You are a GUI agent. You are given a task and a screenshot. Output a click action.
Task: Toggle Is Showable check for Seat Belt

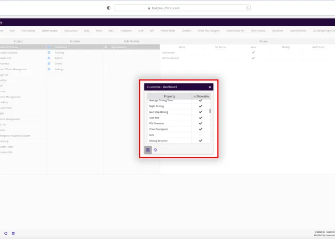(201, 118)
